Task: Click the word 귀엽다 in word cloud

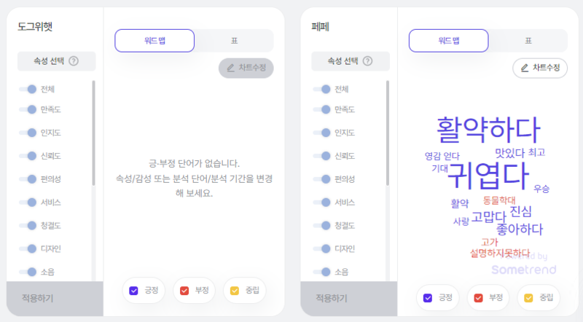Action: [488, 176]
